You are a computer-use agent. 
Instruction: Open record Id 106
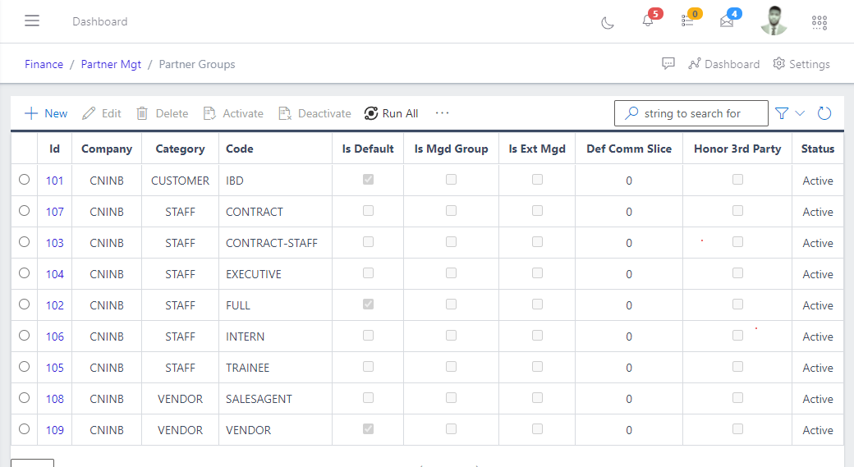click(54, 337)
